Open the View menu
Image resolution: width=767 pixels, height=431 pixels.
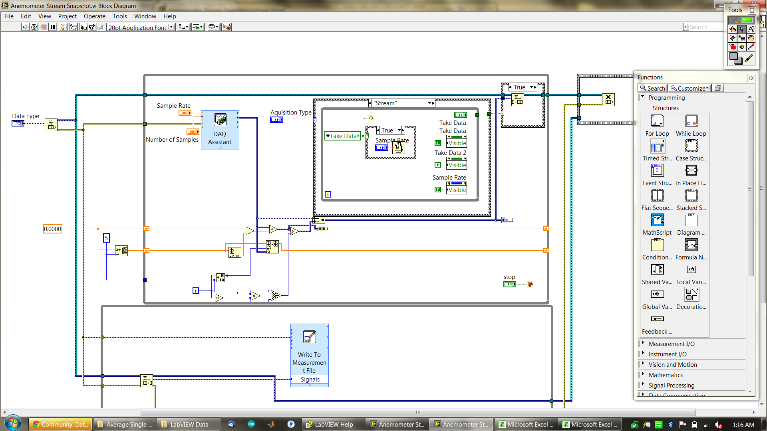[x=44, y=16]
